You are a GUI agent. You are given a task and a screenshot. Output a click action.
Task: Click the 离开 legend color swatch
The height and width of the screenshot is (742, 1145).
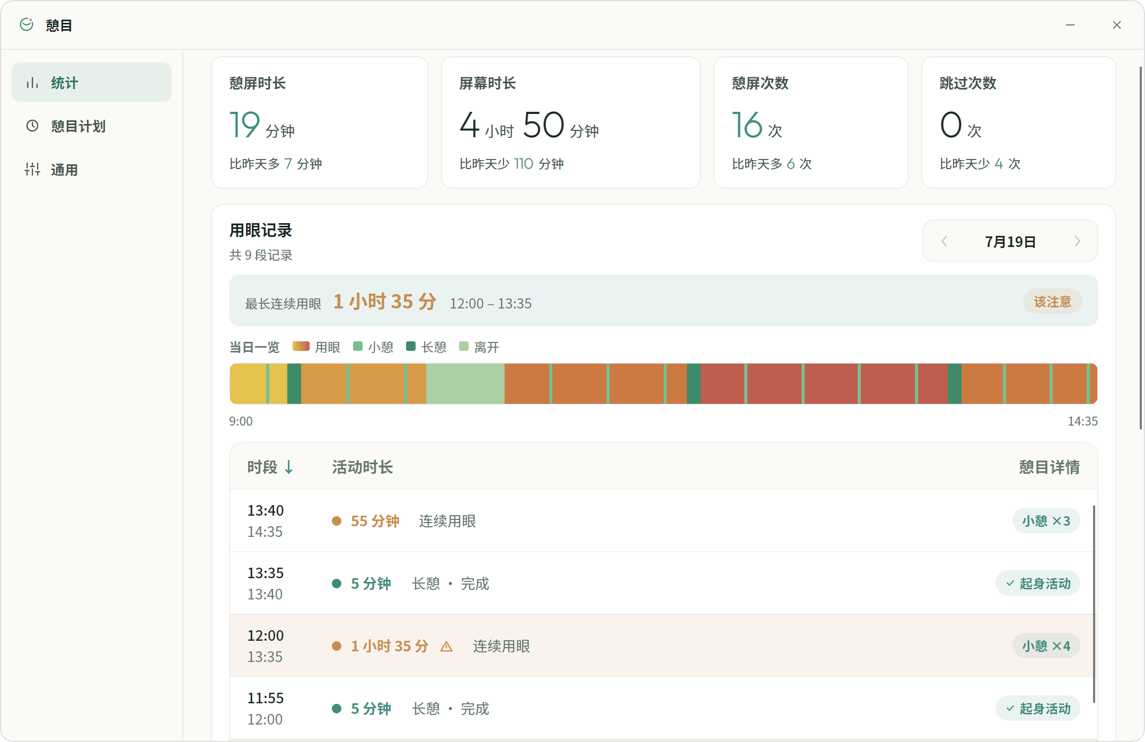[x=464, y=347]
